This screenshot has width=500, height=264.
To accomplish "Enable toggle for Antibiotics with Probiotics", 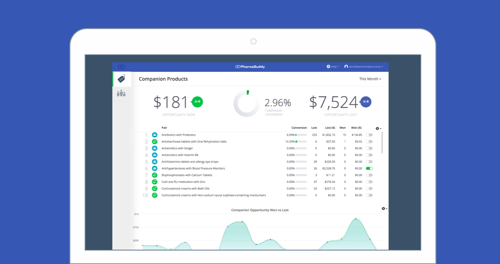I will 369,135.
